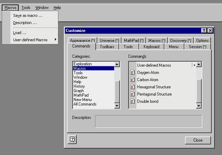This screenshot has height=155, width=222.
Task: Click the Double bond macro icon
Action: 133,101
